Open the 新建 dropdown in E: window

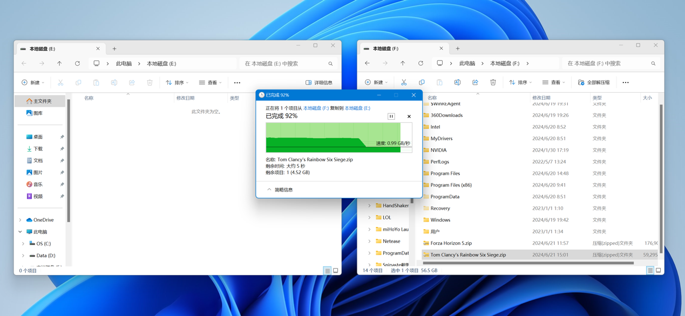pyautogui.click(x=33, y=83)
